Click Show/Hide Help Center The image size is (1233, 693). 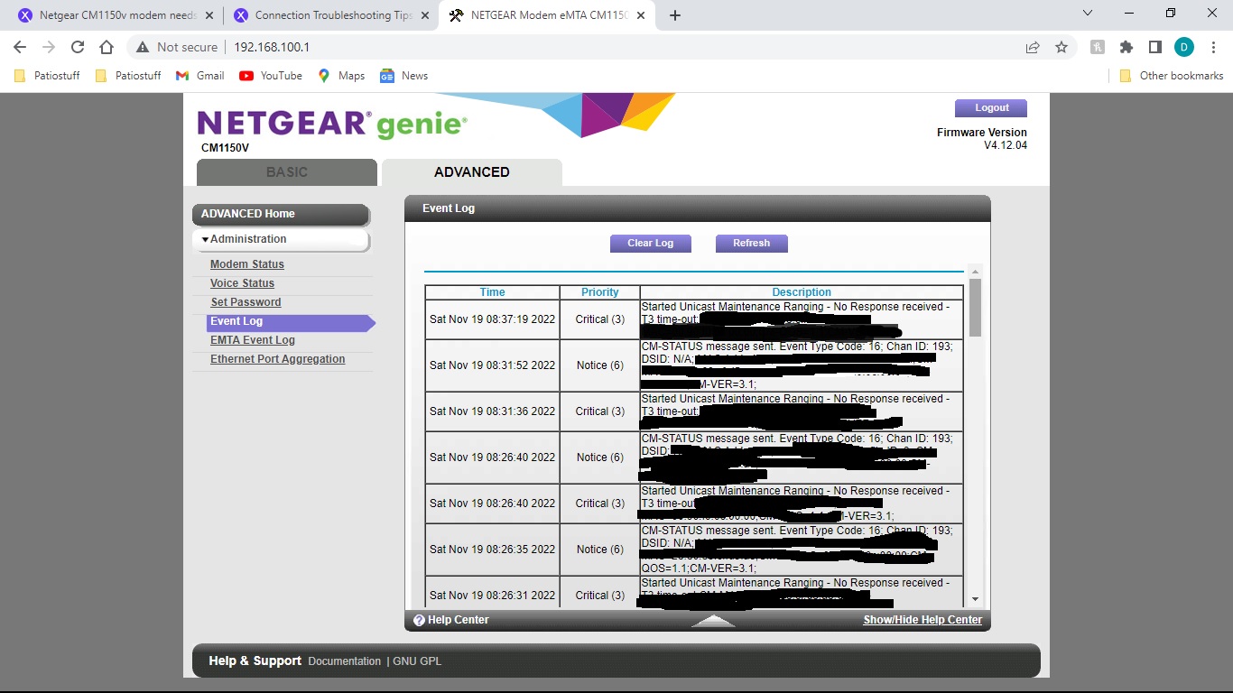tap(922, 620)
